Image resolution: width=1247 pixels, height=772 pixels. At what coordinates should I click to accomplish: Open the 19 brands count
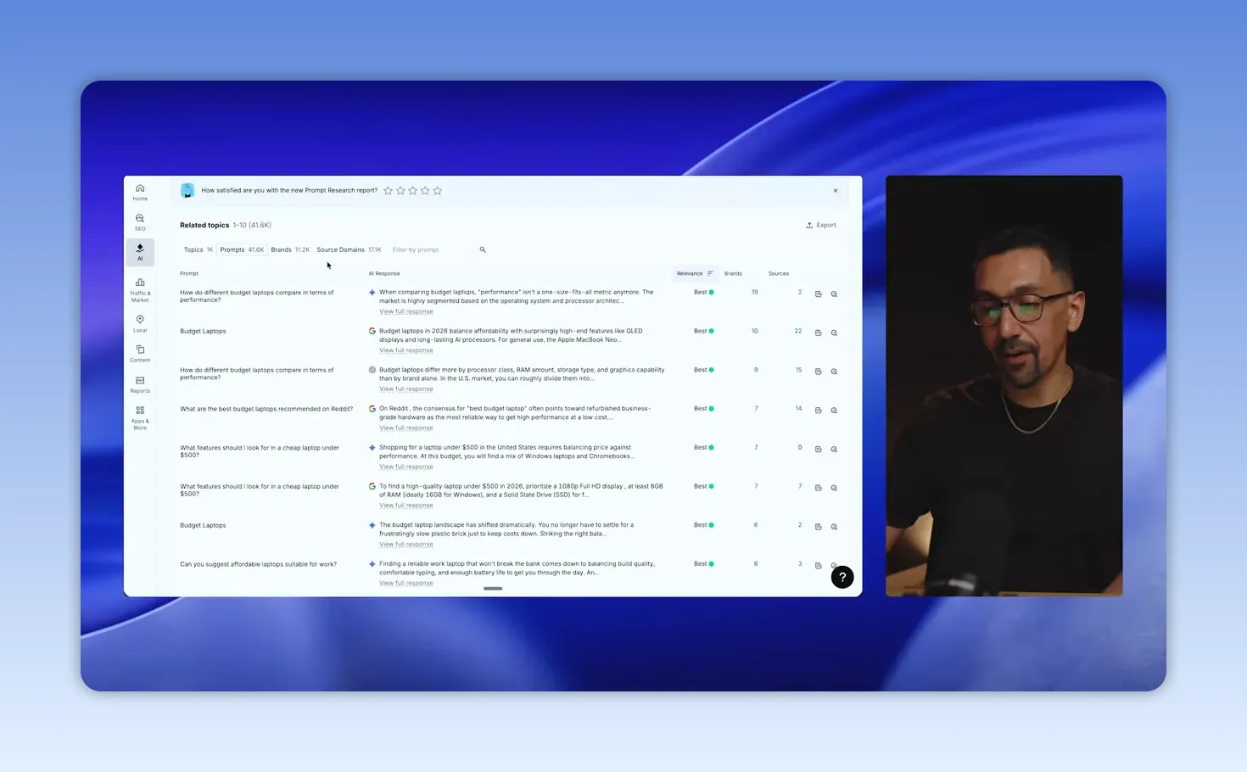(755, 292)
